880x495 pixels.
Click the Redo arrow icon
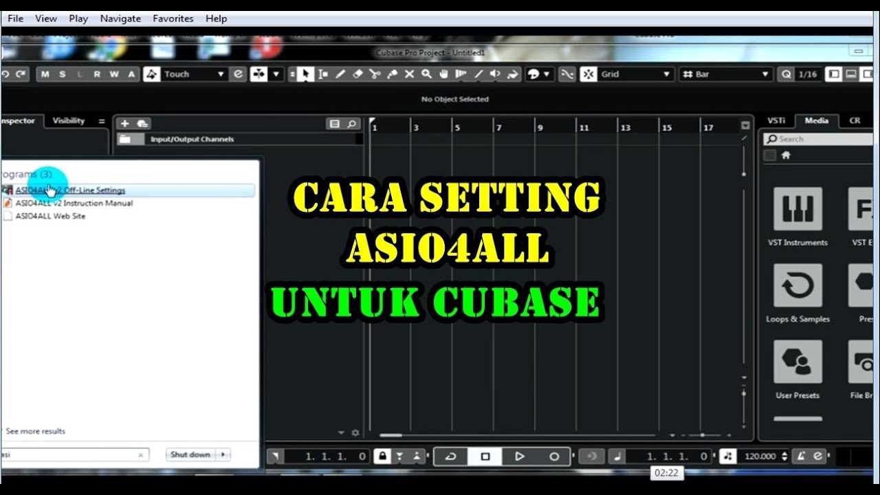[21, 74]
